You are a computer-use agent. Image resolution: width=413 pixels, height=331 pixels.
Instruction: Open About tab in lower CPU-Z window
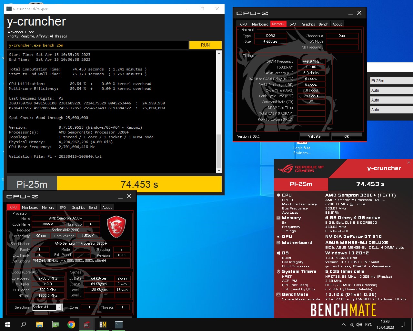tap(107, 208)
